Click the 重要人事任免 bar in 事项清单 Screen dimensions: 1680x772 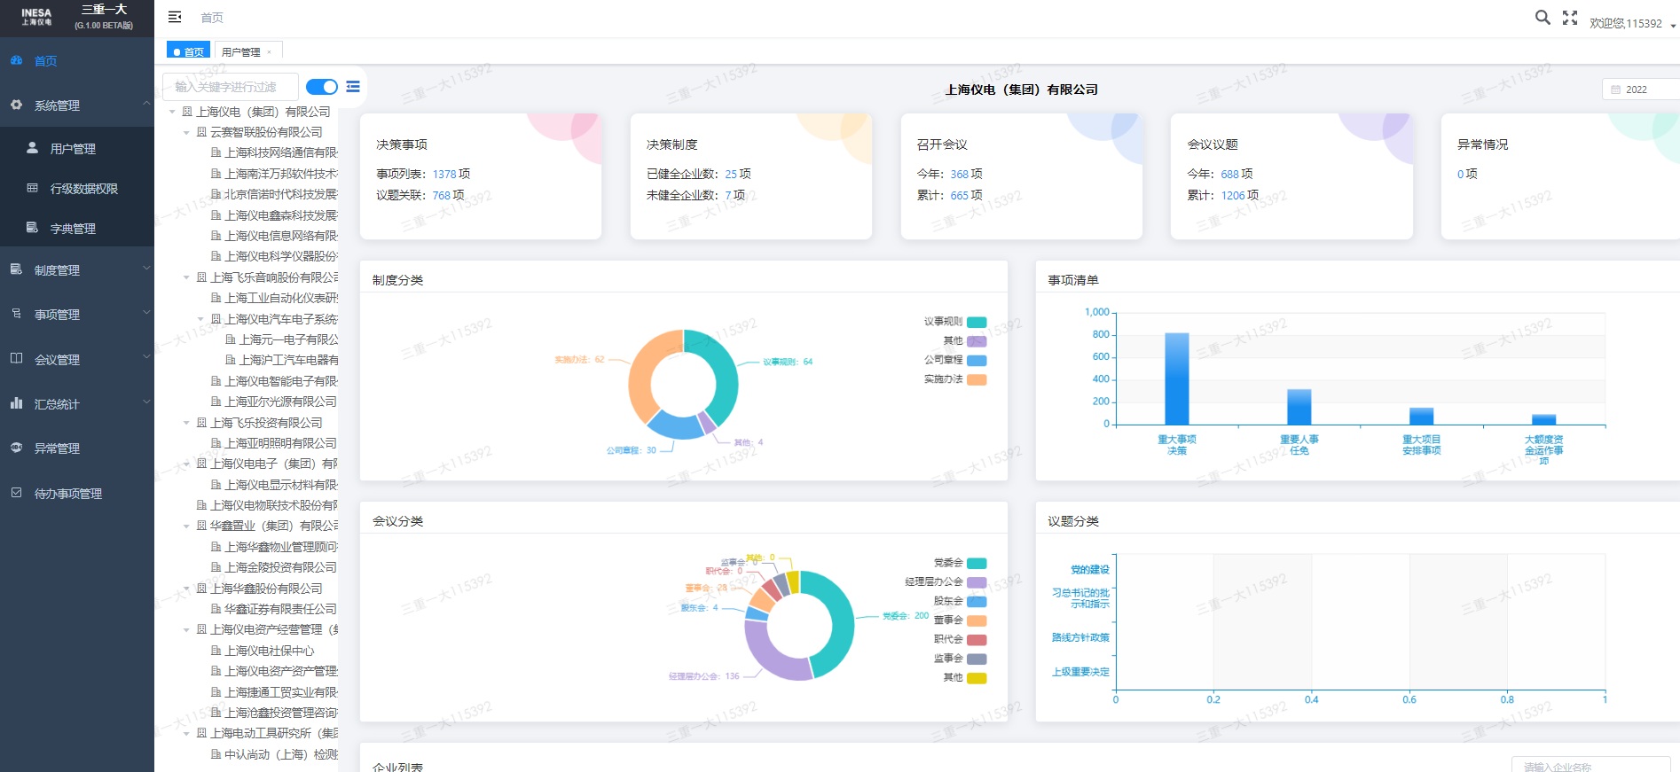click(x=1299, y=408)
